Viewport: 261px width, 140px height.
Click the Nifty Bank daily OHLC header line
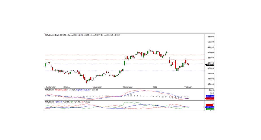(x=82, y=35)
